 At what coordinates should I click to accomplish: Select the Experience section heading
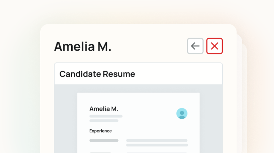pos(101,131)
